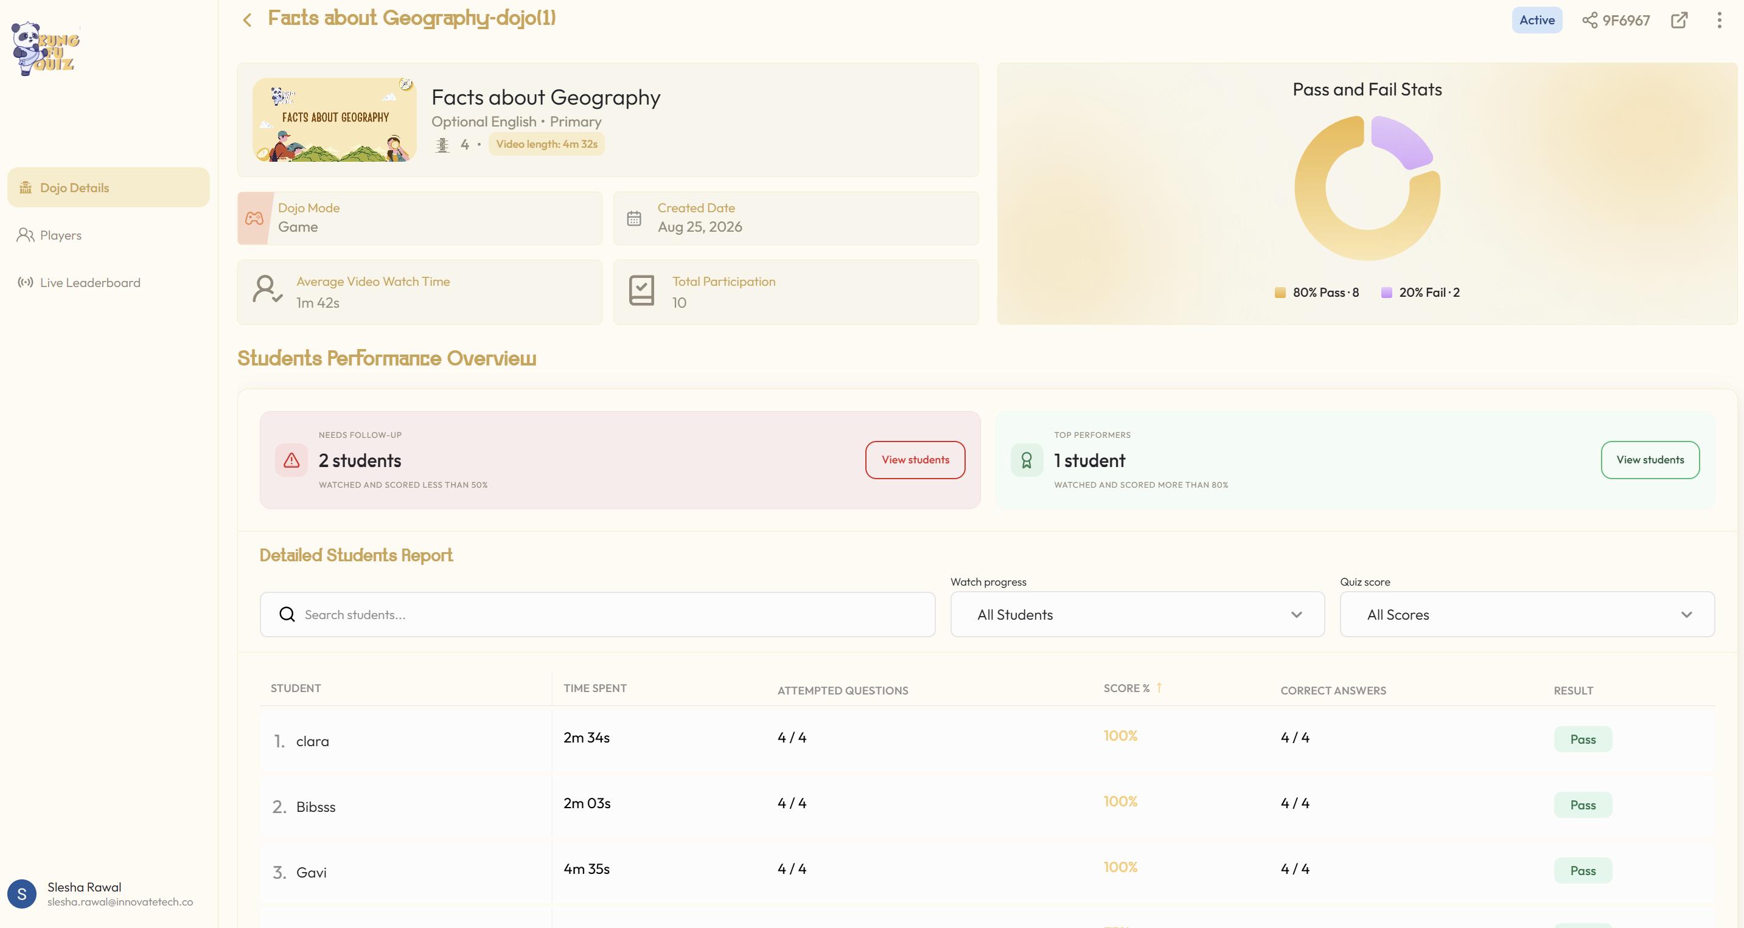Click the purple Fail legend swatch

[1386, 292]
